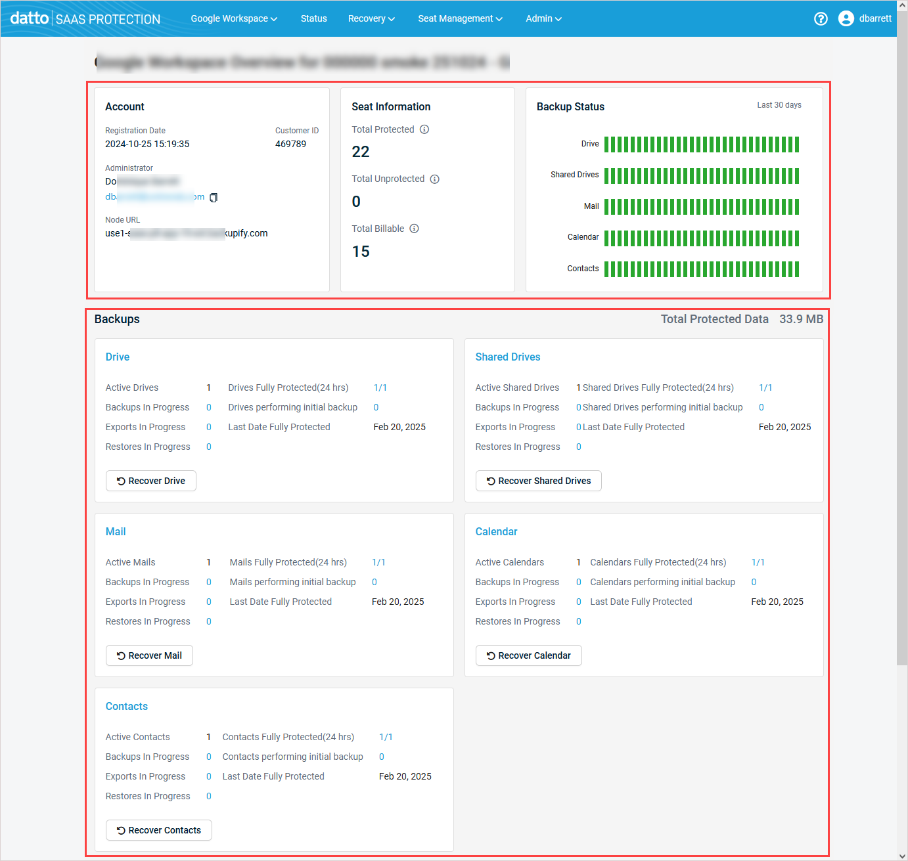Open the Shared Drives heading link
The image size is (908, 861).
(508, 357)
